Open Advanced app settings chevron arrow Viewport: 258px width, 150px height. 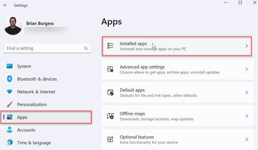pyautogui.click(x=247, y=69)
